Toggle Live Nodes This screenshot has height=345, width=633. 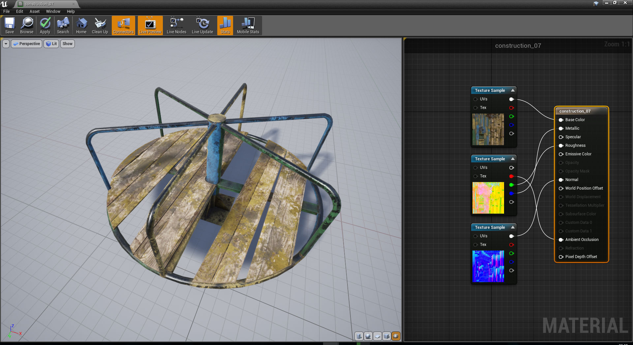coord(176,26)
